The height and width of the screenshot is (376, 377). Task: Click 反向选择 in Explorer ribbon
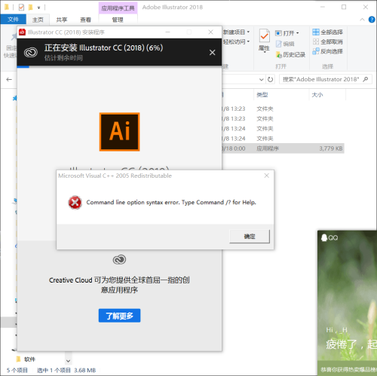click(x=328, y=51)
